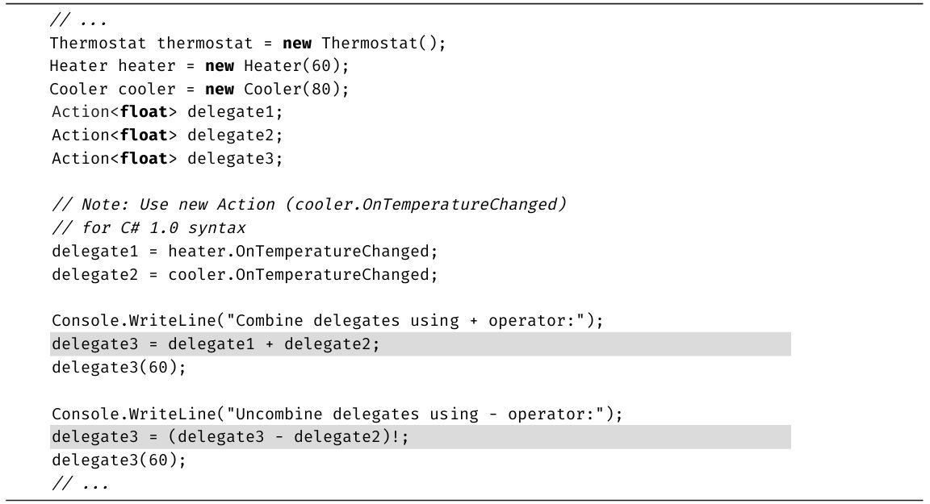Image resolution: width=930 pixels, height=504 pixels.
Task: Click the "Combine delegates using + operator:" string
Action: pyautogui.click(x=410, y=321)
